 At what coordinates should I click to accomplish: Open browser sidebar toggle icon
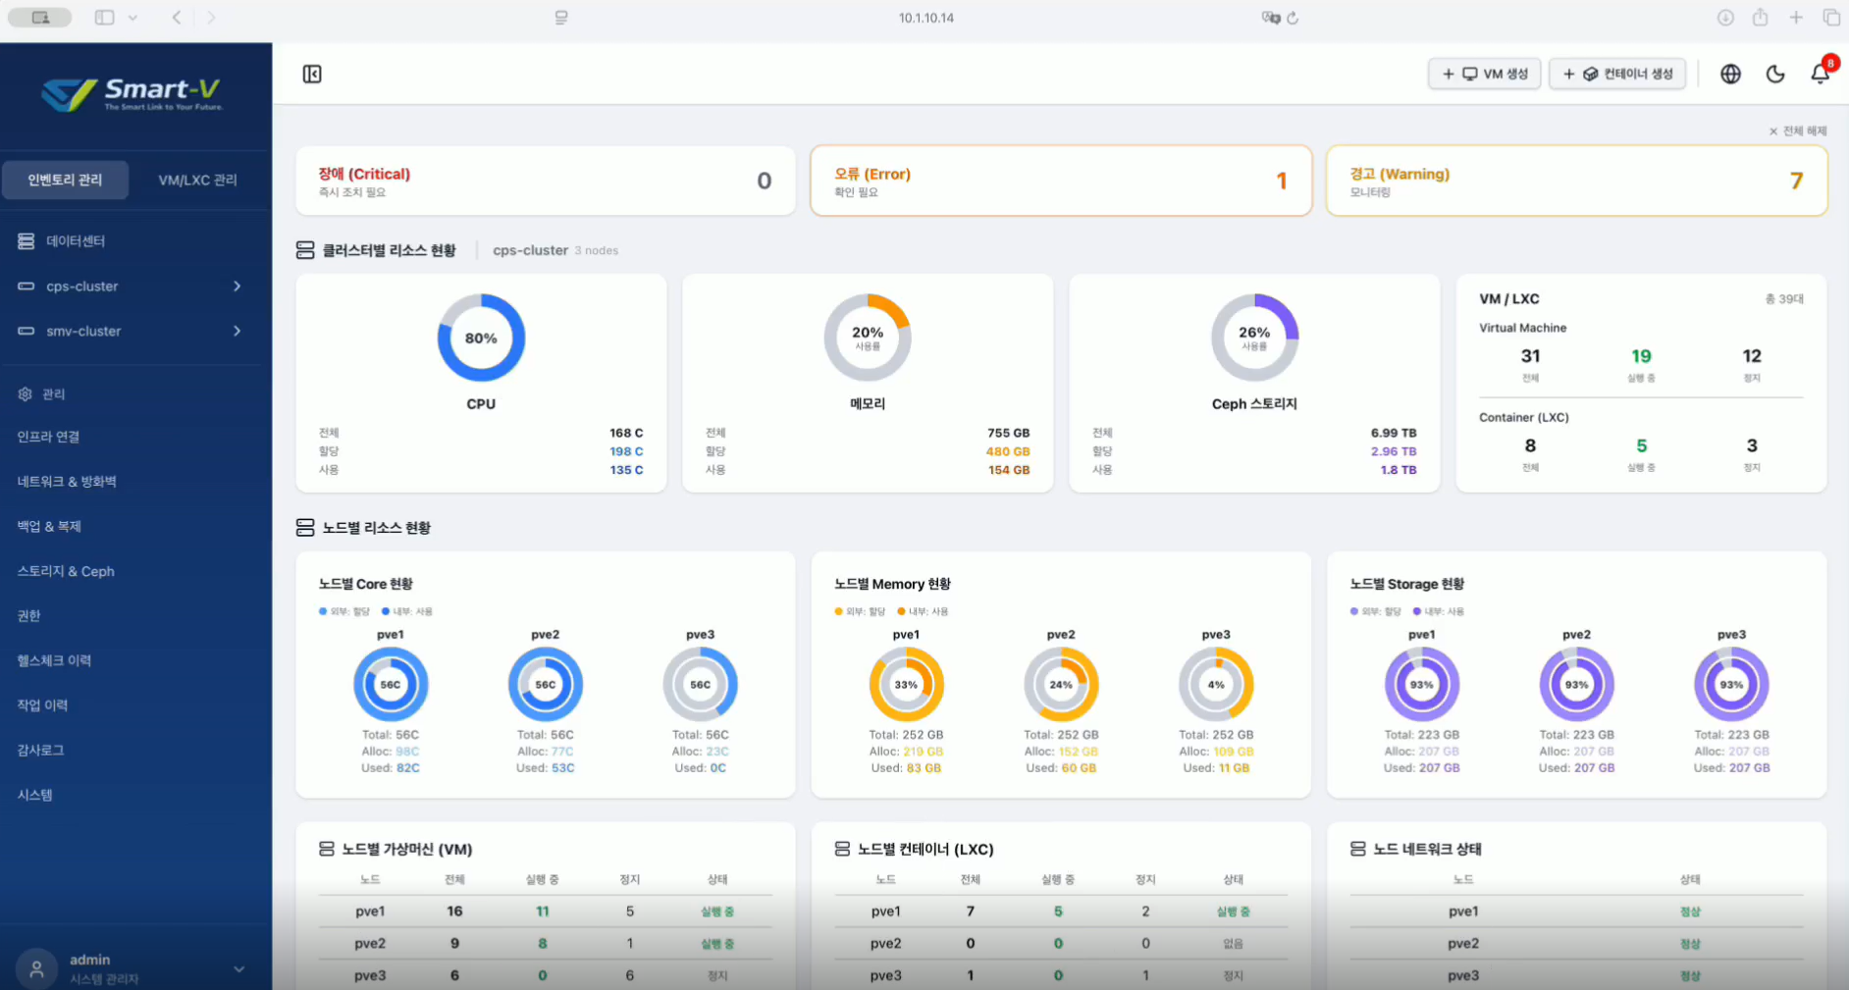click(104, 18)
